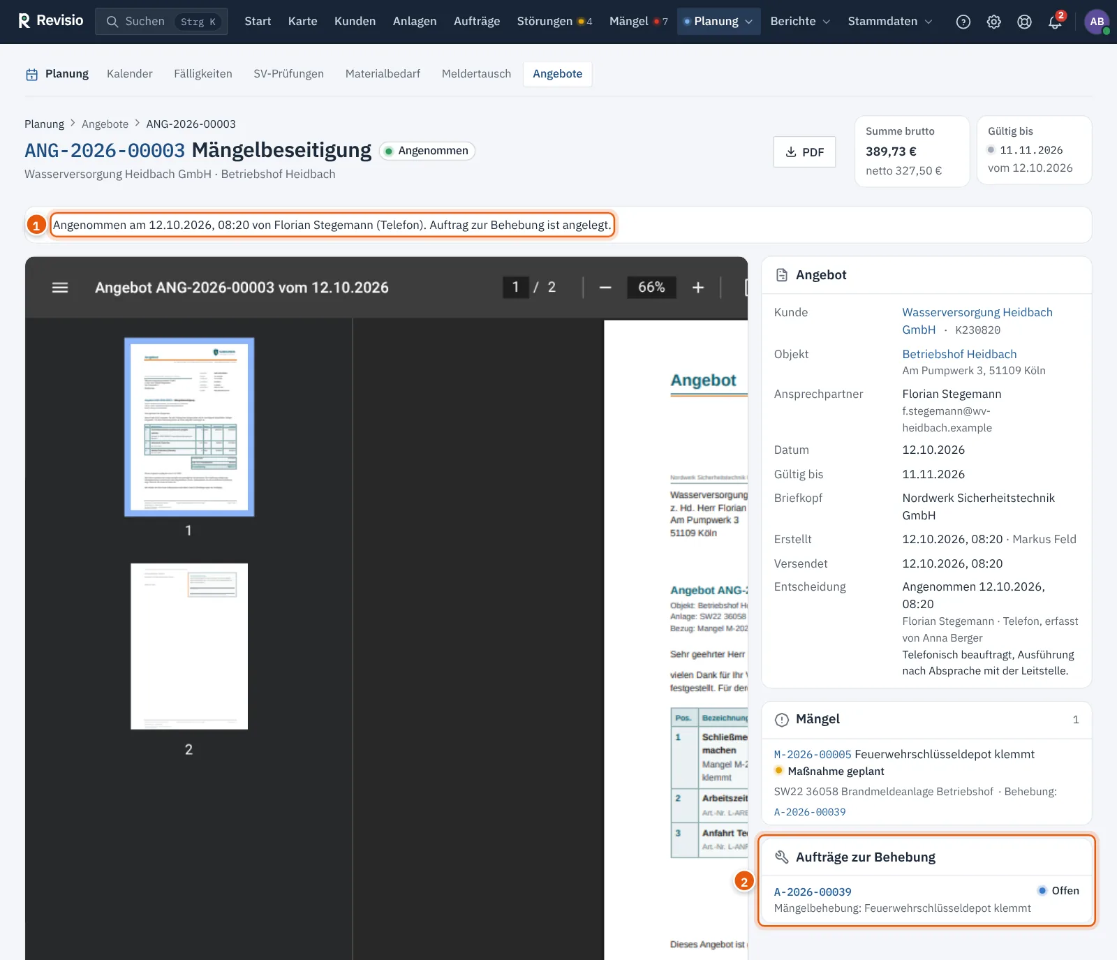1117x960 pixels.
Task: Click the Planung calendar icon in subnav
Action: point(32,75)
